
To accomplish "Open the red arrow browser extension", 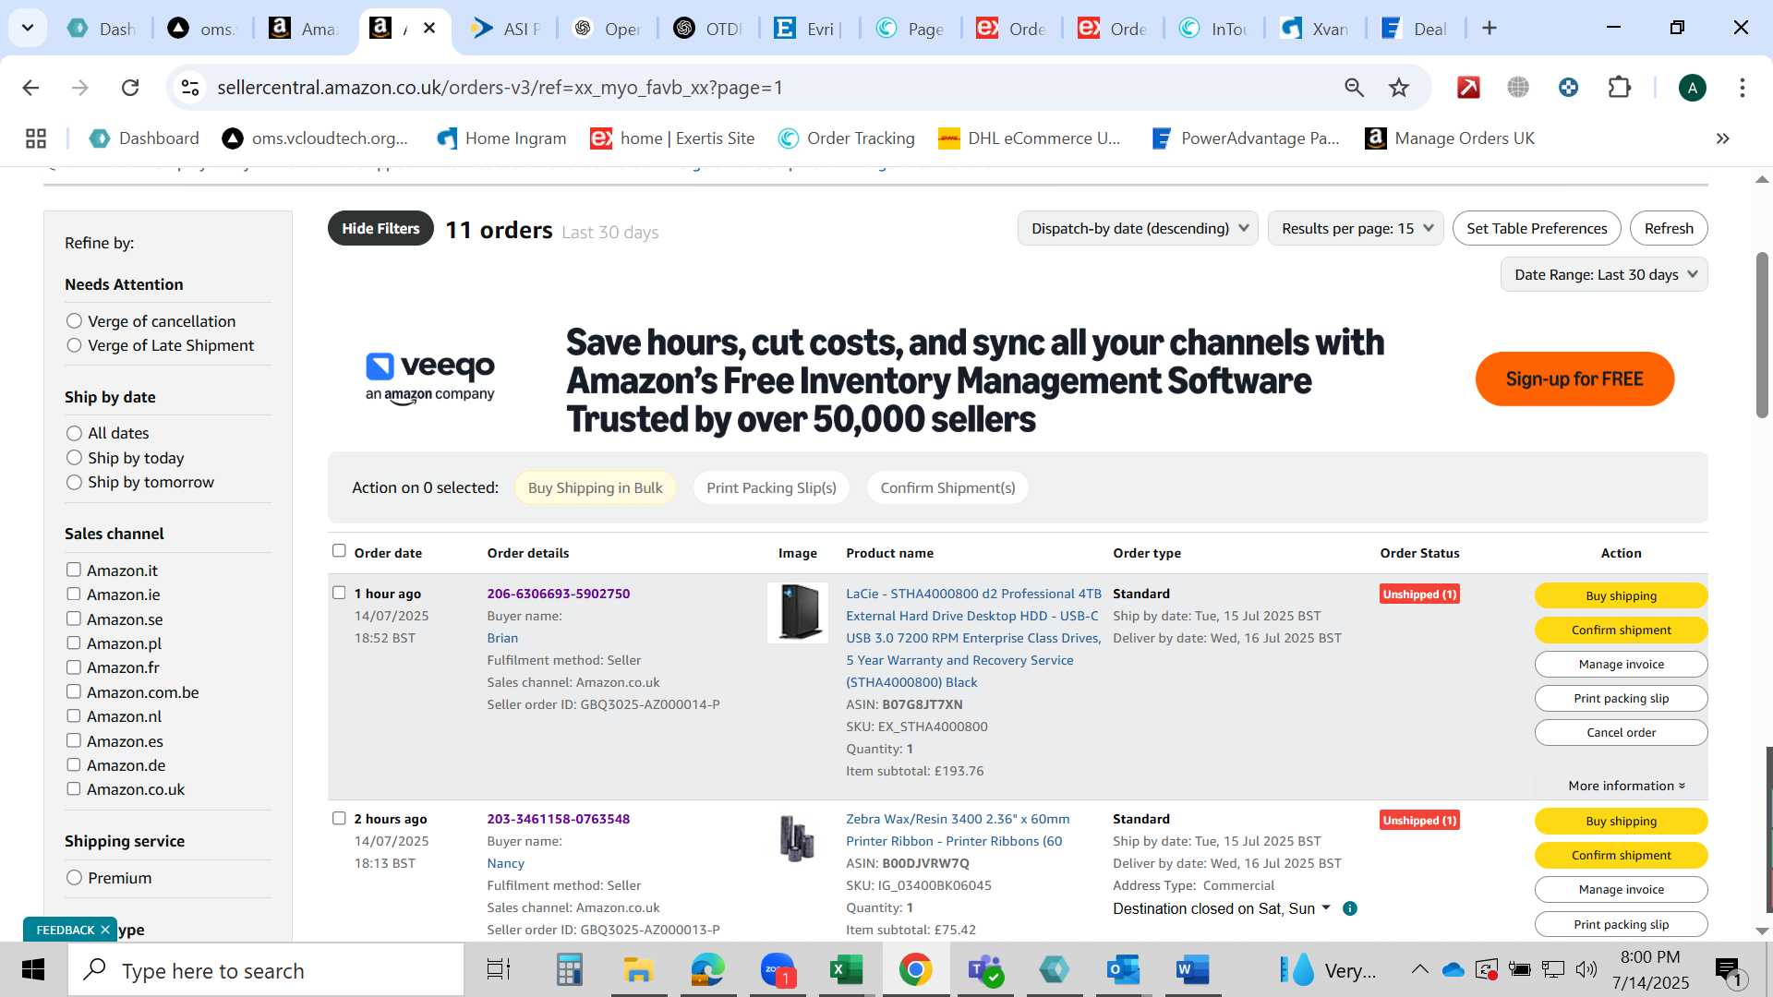I will pyautogui.click(x=1468, y=88).
